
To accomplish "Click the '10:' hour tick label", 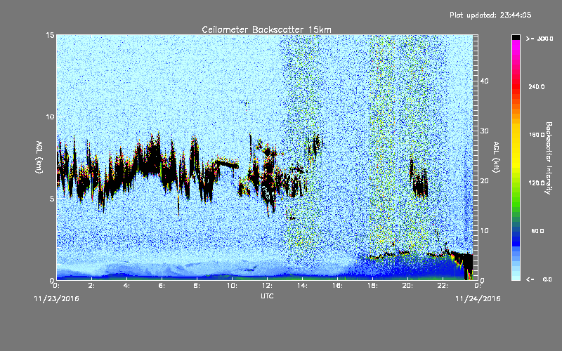I will pos(232,286).
